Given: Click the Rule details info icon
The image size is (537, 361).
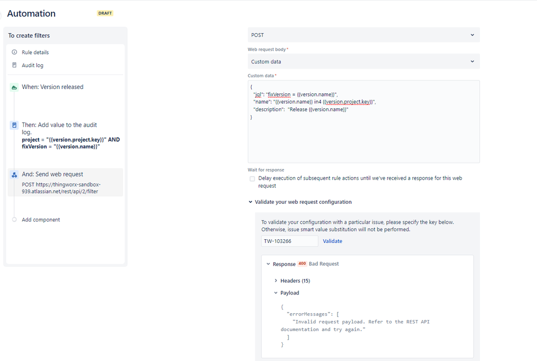Looking at the screenshot, I should (x=15, y=53).
